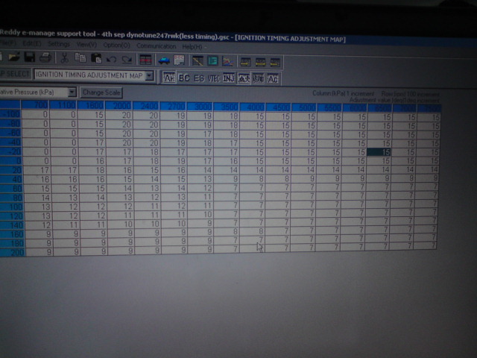Click the Save file toolbar icon

28,58
